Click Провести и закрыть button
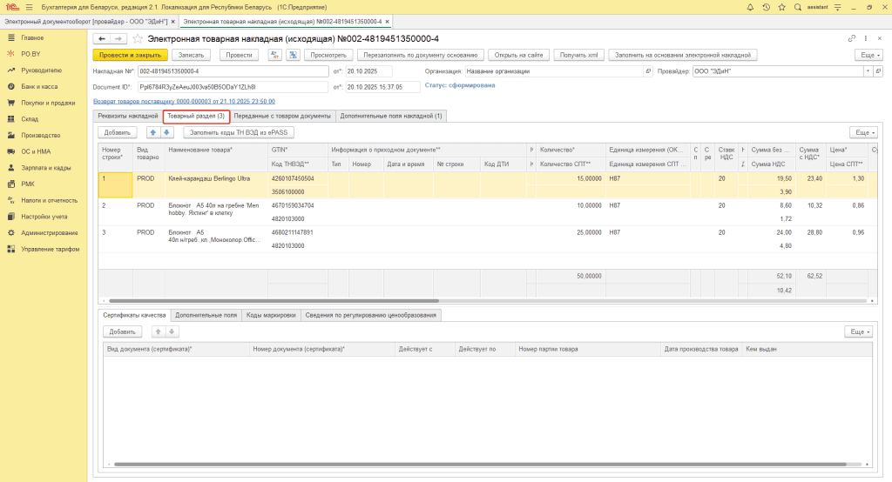892x482 pixels. [129, 55]
